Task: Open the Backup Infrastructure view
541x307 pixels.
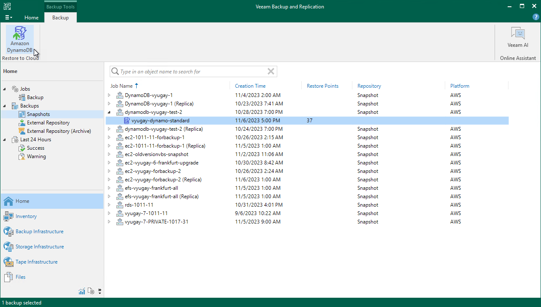Action: 40,232
